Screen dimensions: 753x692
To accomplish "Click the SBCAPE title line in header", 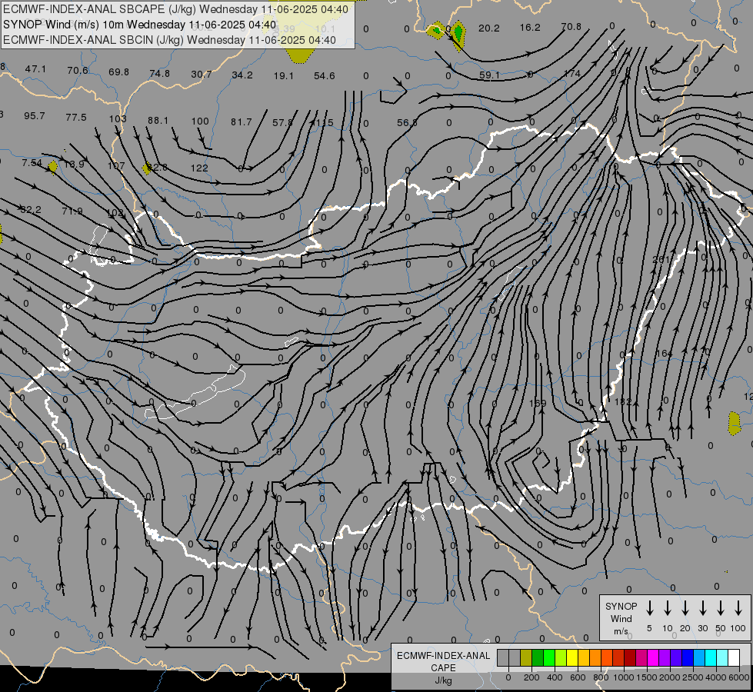I will (x=176, y=9).
